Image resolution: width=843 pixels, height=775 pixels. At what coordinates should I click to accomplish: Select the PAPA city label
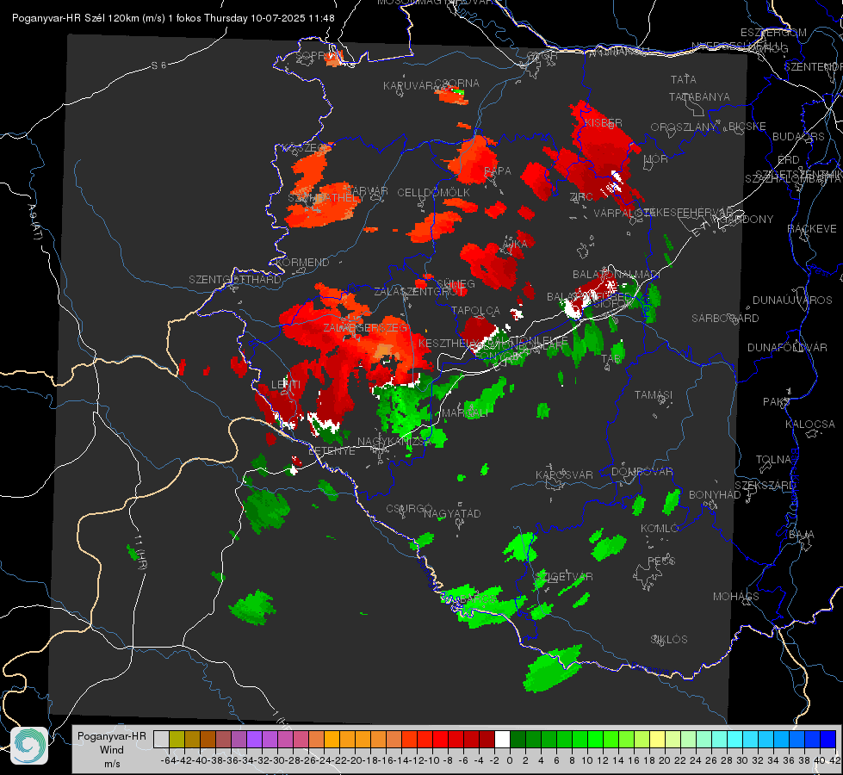(498, 171)
